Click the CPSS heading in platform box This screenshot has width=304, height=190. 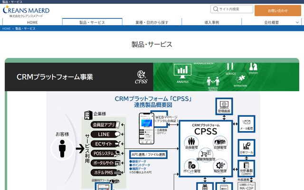(206, 132)
